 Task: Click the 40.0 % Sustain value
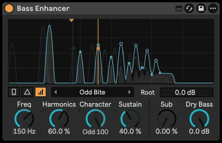coord(130,131)
